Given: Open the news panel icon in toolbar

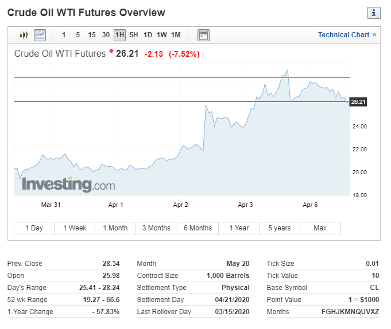Looking at the screenshot, I should 203,35.
